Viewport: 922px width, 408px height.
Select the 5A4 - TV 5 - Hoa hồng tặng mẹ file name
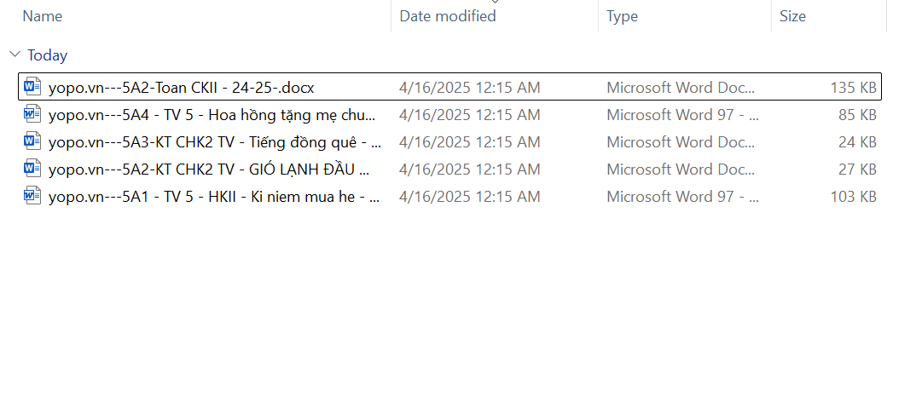click(212, 114)
